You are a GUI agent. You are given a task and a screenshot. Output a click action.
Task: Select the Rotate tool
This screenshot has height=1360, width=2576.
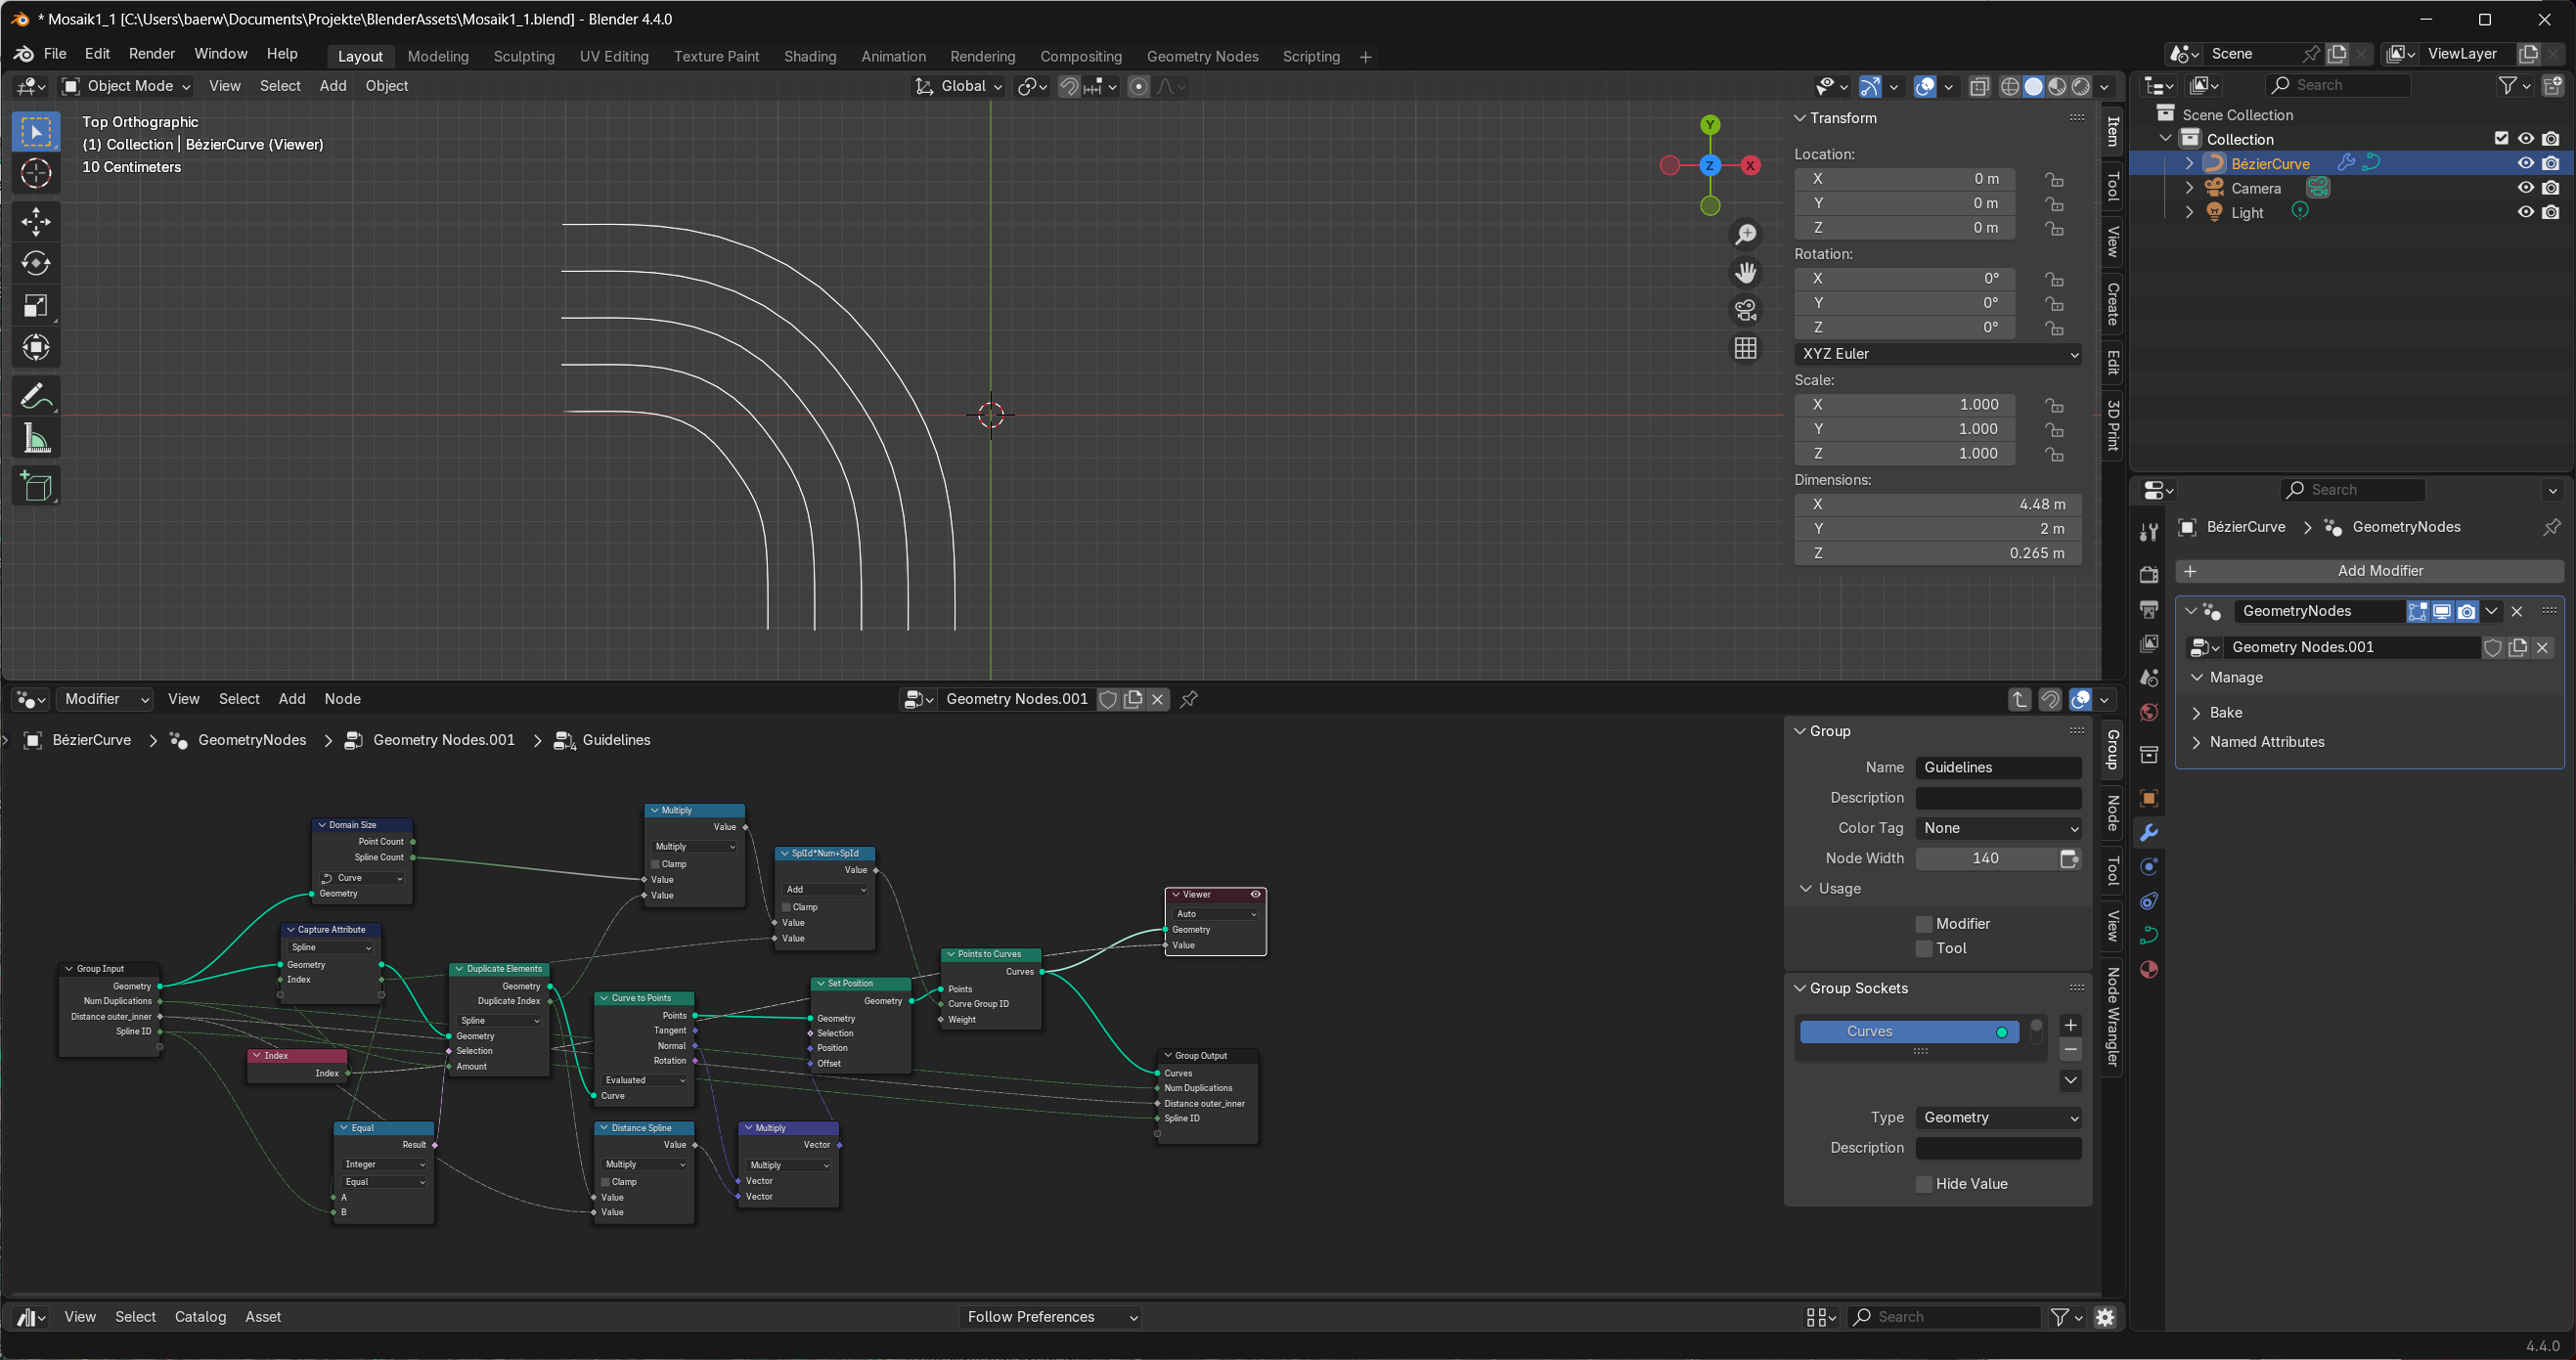click(36, 263)
